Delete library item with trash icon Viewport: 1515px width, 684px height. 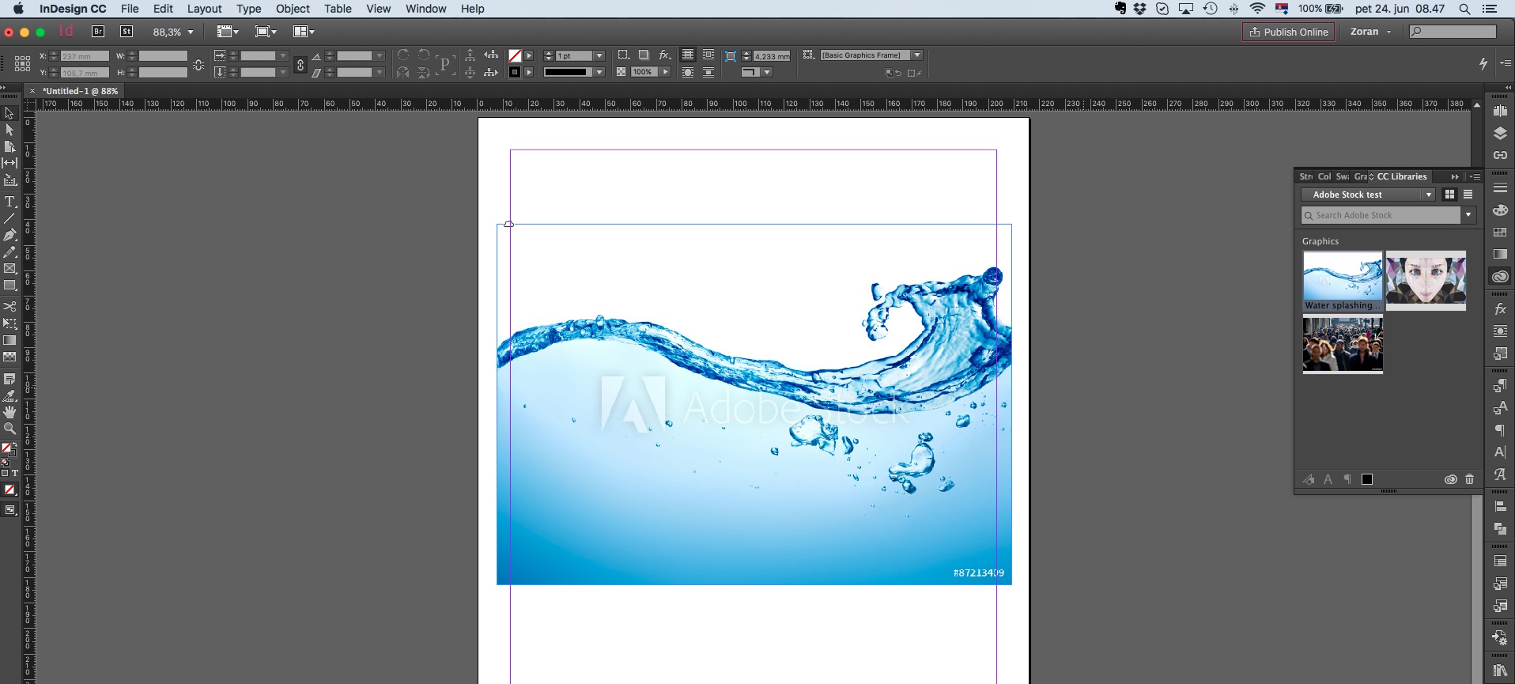coord(1469,479)
